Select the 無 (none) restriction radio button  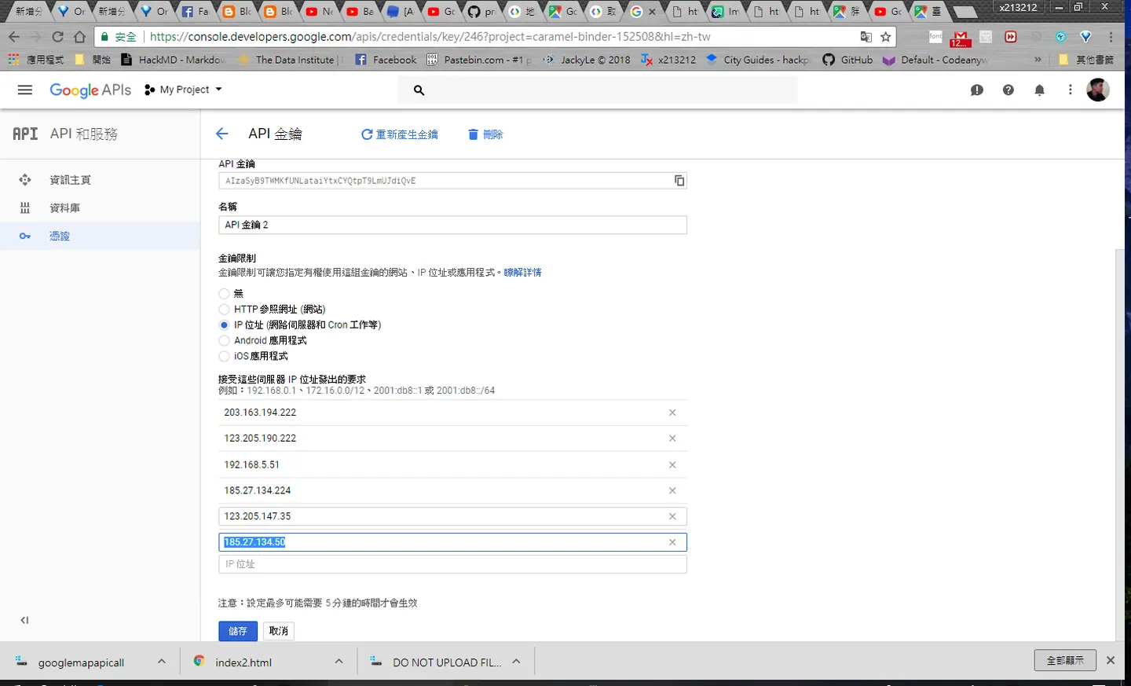(x=225, y=294)
